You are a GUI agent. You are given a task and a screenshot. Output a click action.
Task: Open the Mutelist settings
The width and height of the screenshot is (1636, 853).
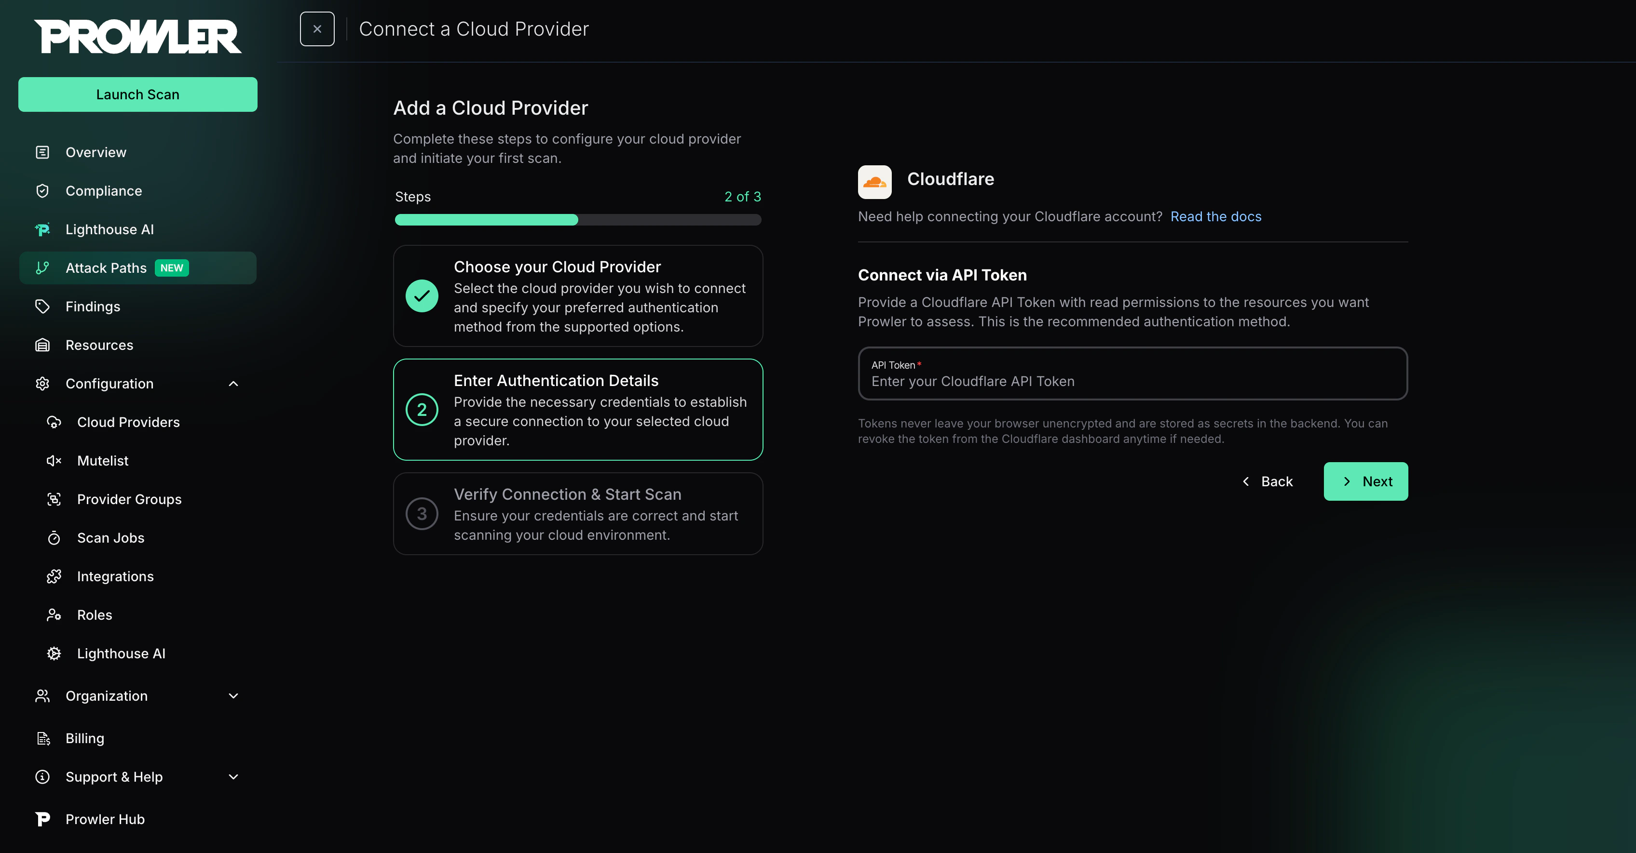[x=102, y=460]
